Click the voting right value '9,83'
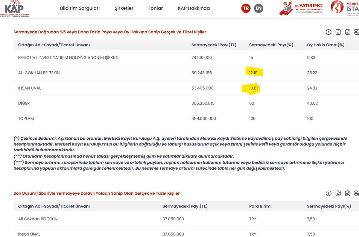 click(311, 58)
